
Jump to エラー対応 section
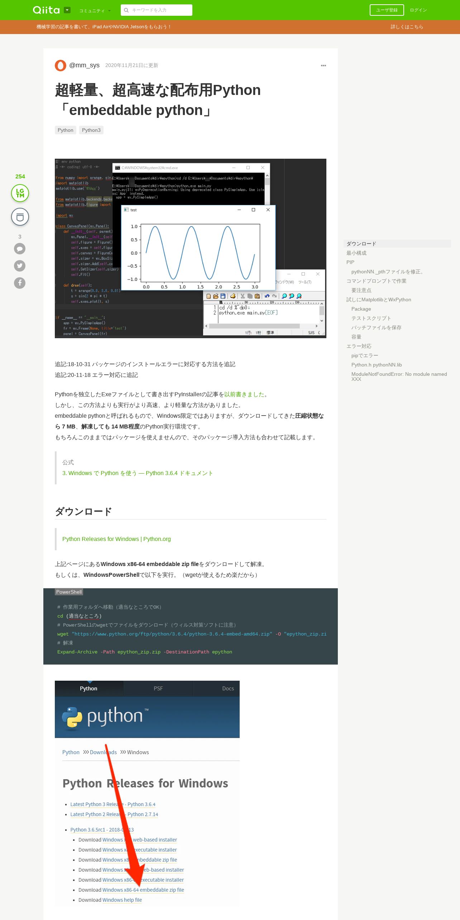coord(359,346)
